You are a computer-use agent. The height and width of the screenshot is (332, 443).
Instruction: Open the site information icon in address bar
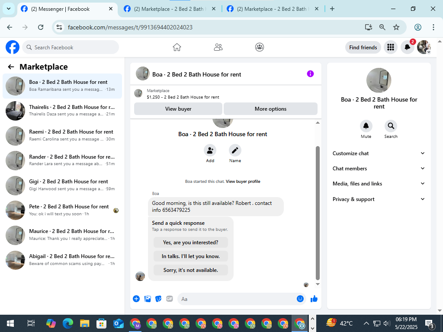59,27
